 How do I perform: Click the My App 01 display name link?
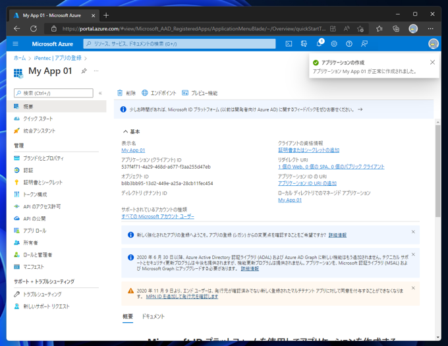pos(133,150)
